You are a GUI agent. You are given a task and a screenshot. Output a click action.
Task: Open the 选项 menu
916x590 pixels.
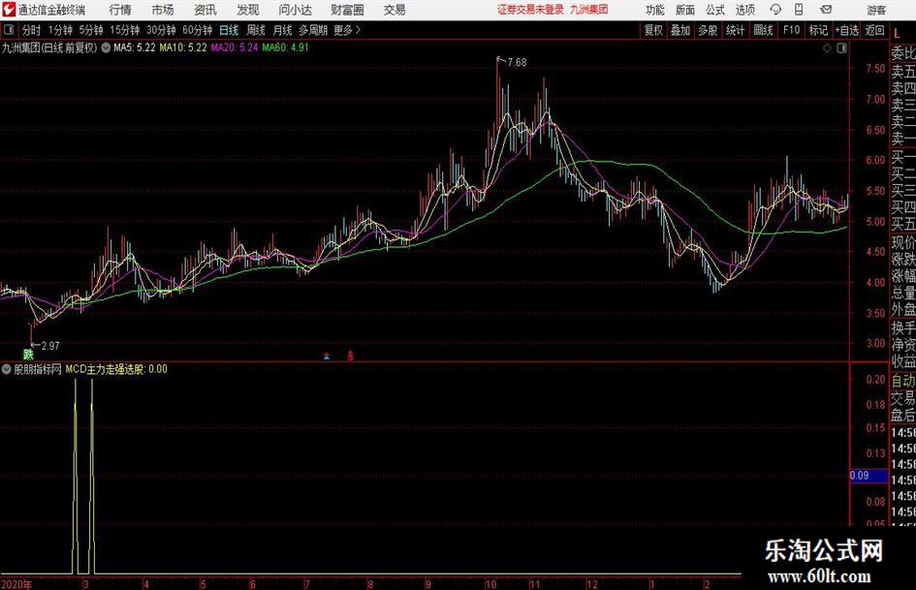coord(744,10)
